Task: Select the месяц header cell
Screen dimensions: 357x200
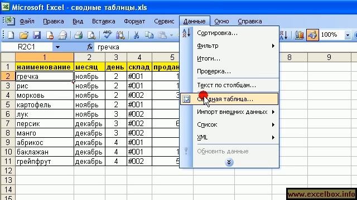Action: 89,67
